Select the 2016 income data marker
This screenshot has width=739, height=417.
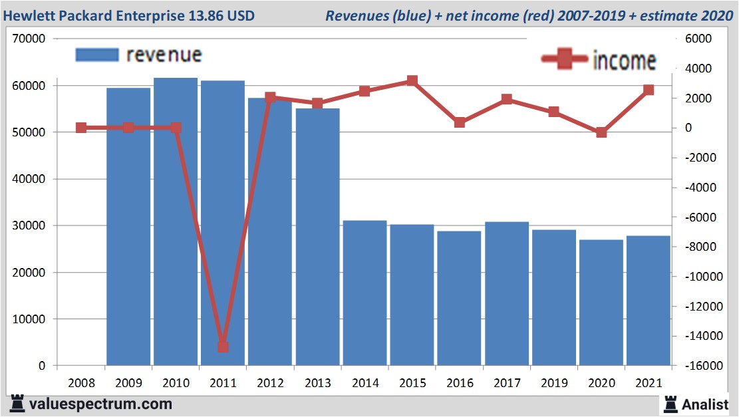pos(460,122)
